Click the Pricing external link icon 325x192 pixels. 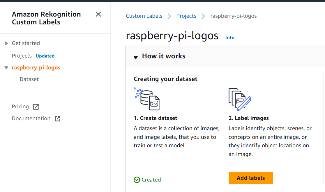[36, 107]
